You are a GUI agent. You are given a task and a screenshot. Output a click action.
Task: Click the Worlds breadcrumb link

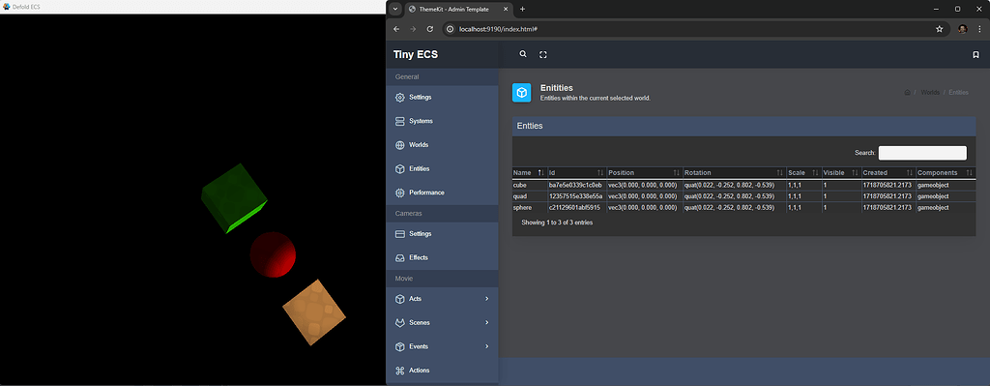coord(930,92)
